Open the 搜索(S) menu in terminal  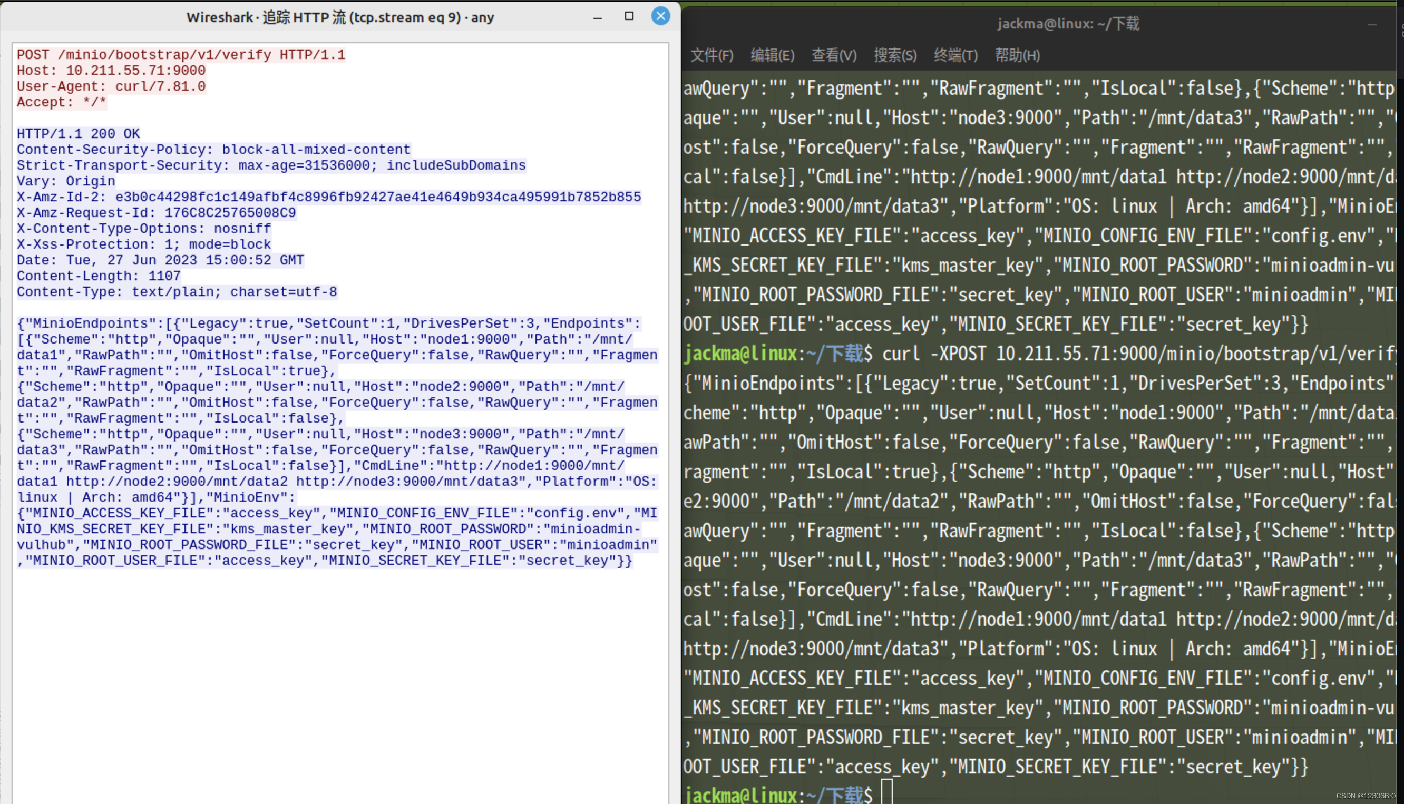[x=895, y=55]
